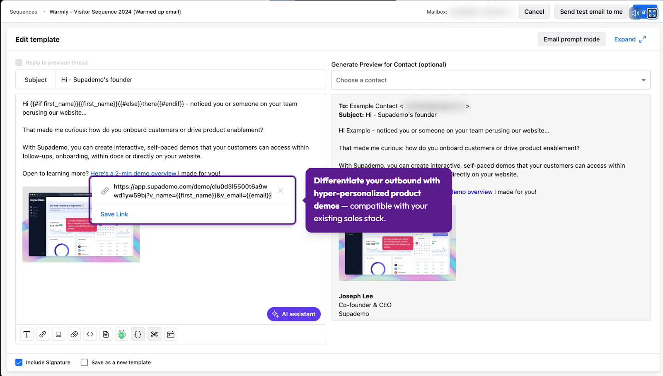This screenshot has width=663, height=376.
Task: Open the HTML code view icon
Action: point(90,334)
